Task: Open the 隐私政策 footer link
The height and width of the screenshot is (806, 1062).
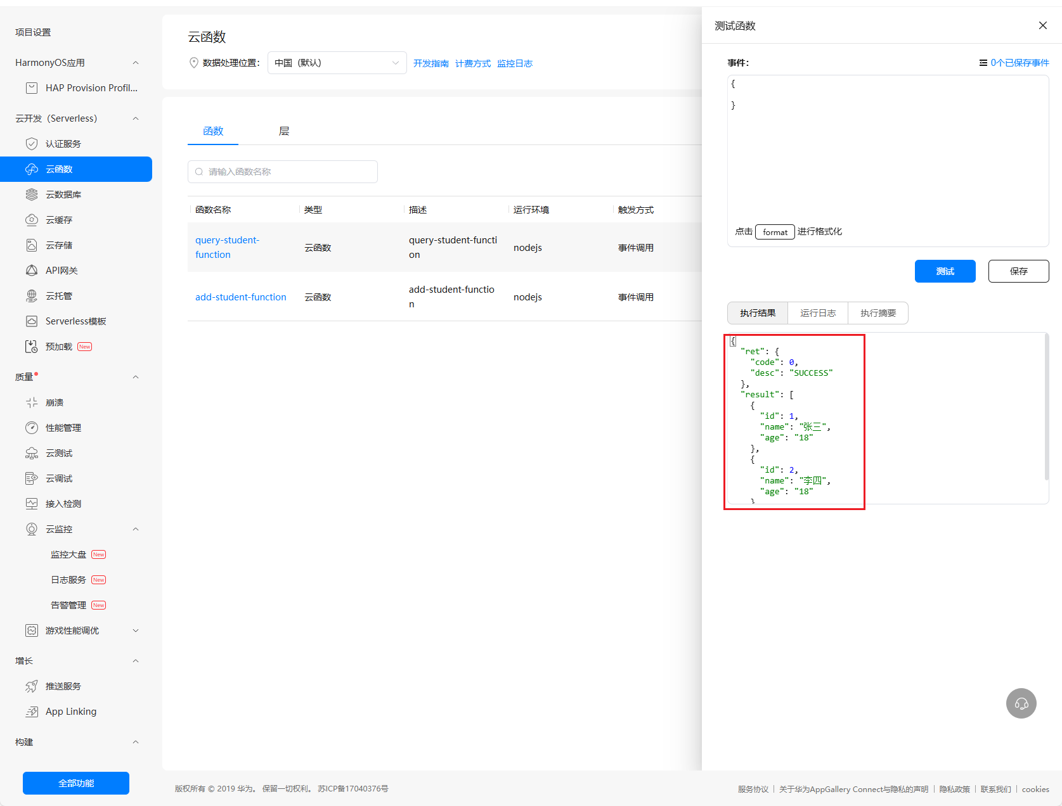Action: (955, 789)
